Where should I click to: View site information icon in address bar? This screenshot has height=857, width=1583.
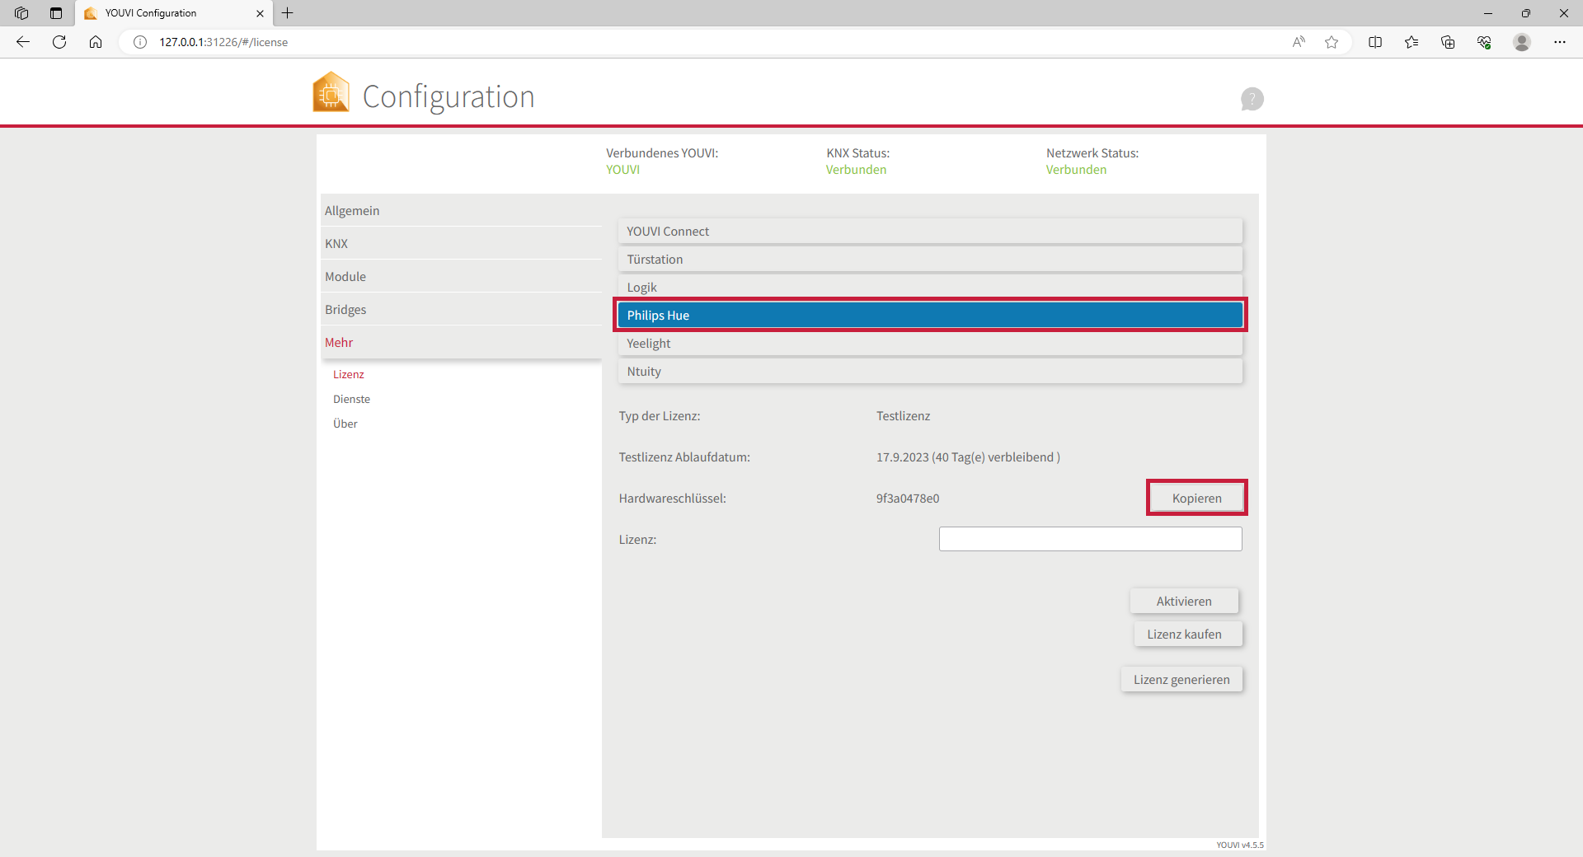click(x=140, y=42)
